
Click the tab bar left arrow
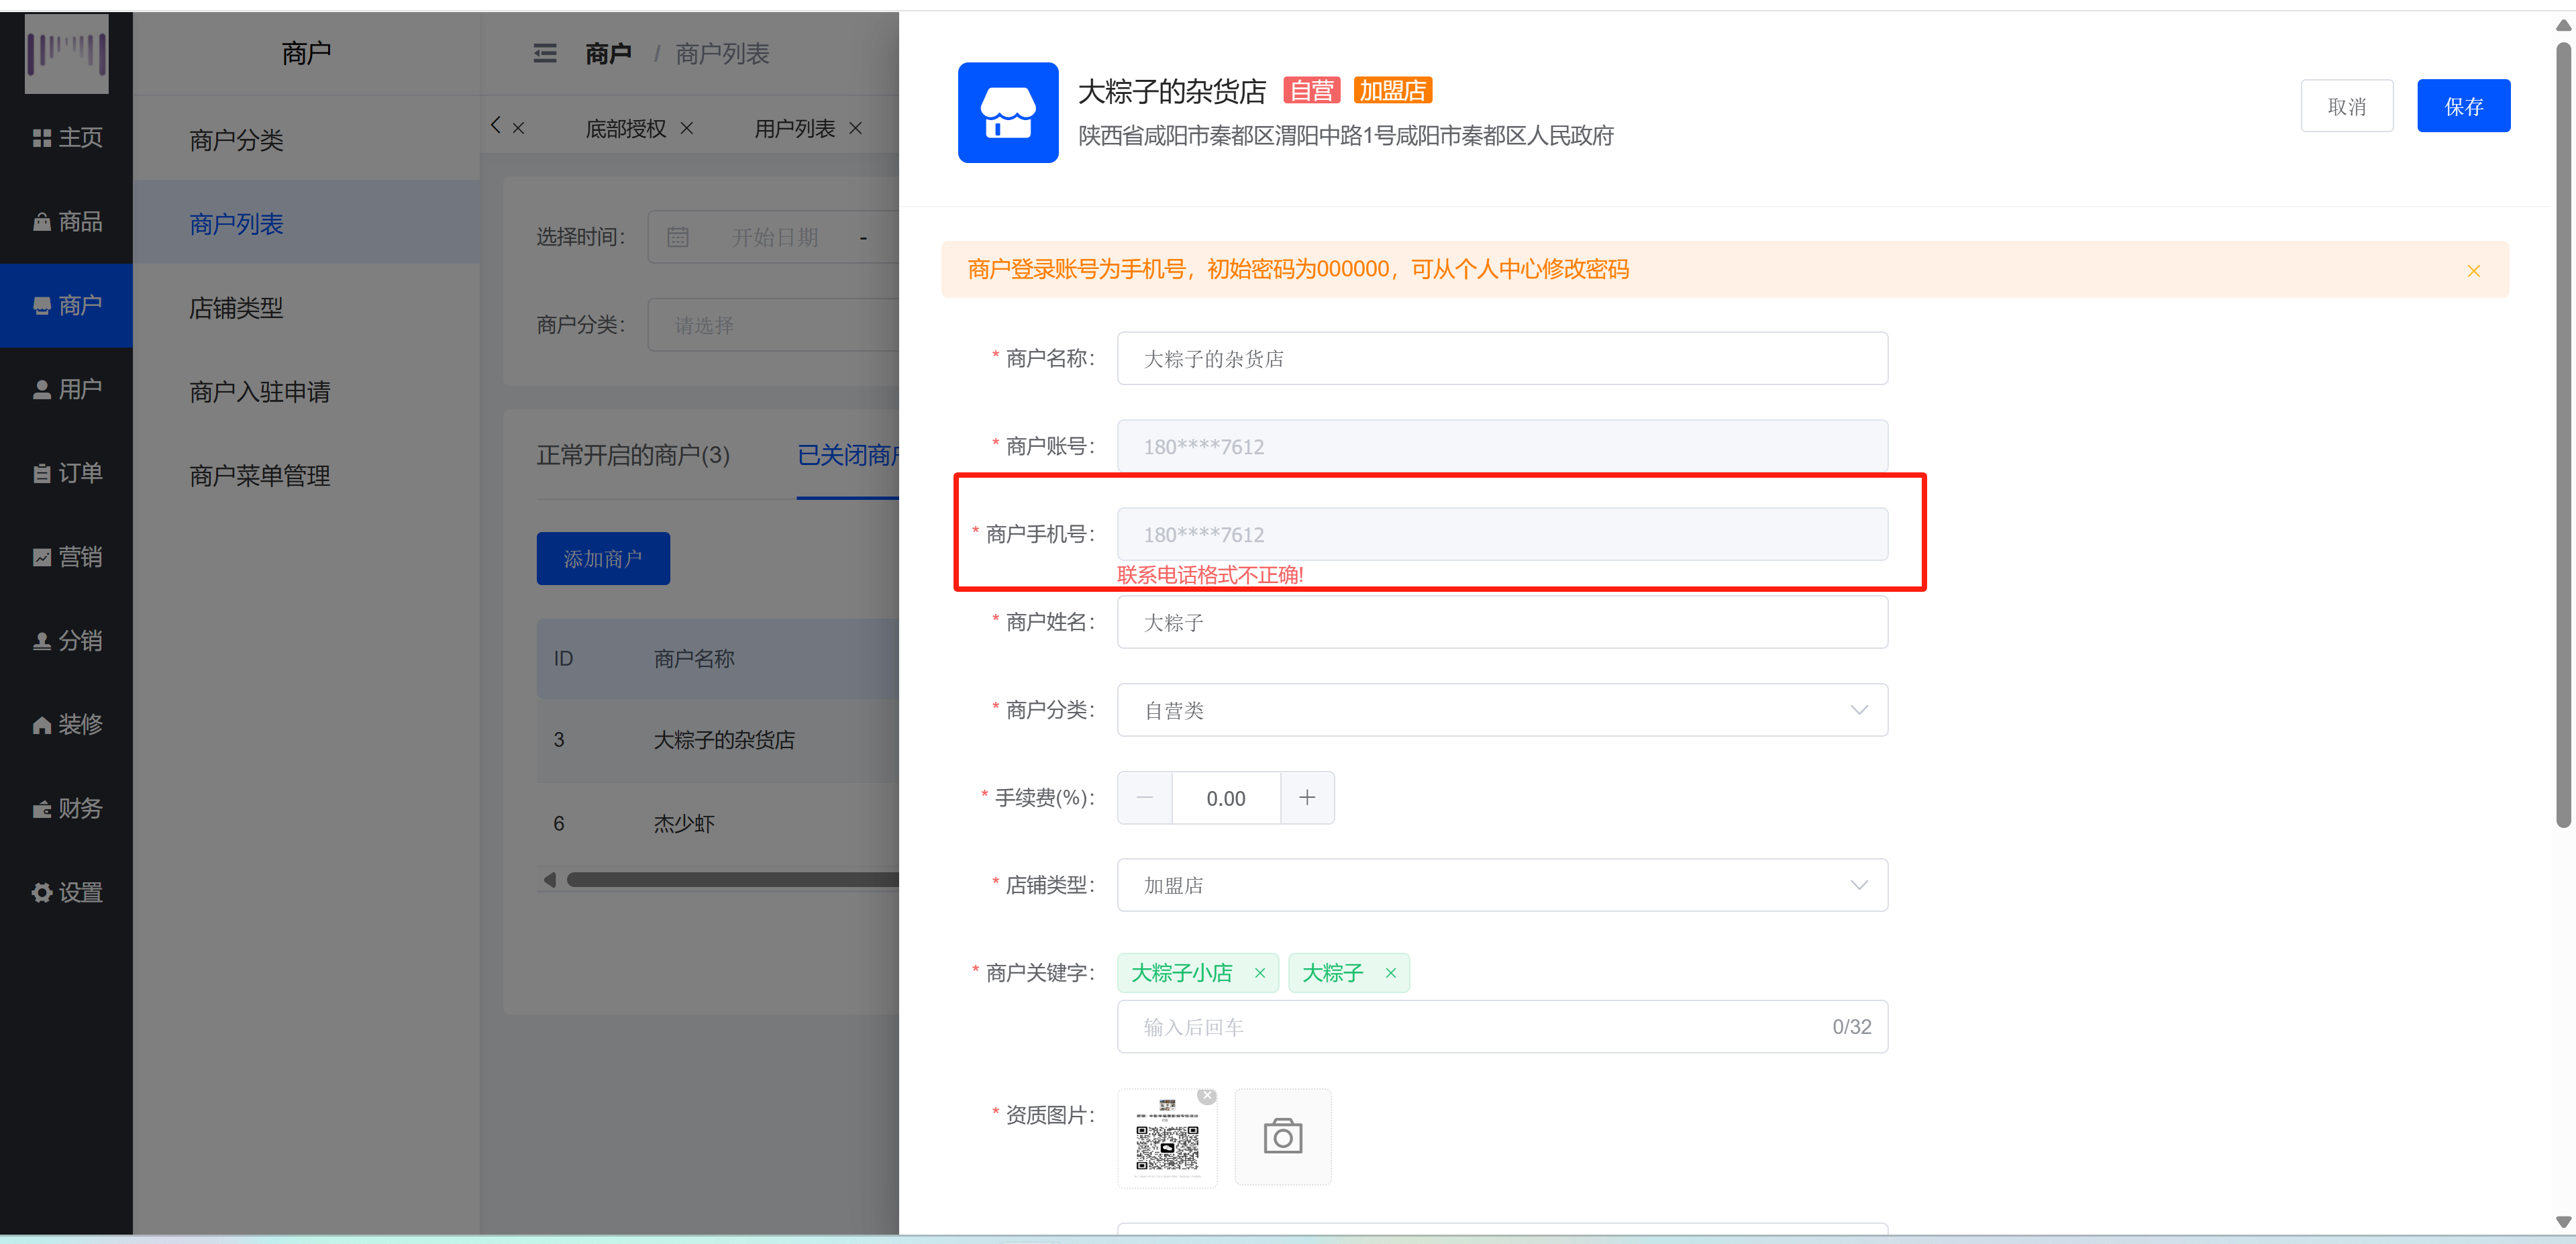tap(495, 125)
